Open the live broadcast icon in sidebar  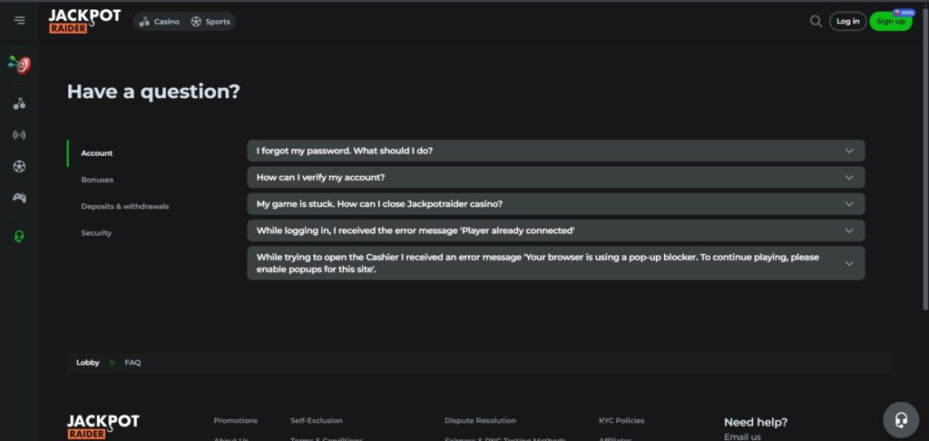[19, 135]
